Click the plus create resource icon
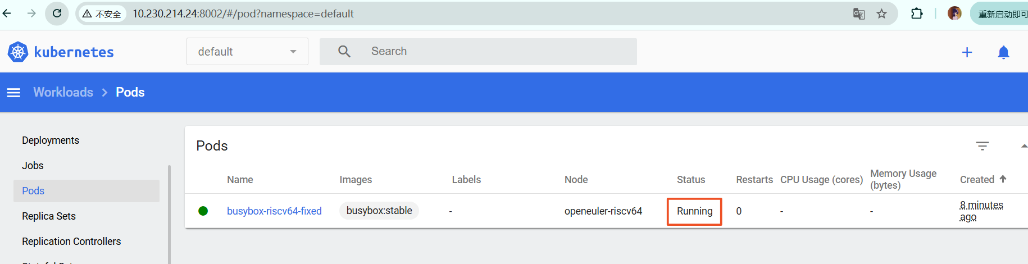 tap(967, 52)
